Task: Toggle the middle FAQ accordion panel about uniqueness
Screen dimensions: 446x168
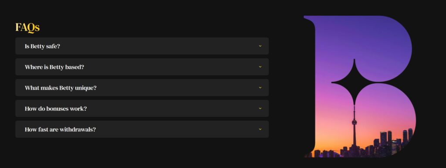Action: tap(142, 88)
